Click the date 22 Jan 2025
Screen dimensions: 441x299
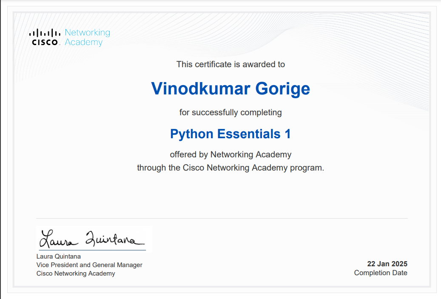tap(387, 264)
